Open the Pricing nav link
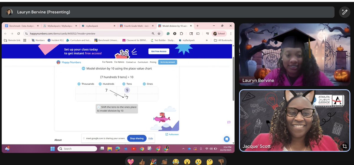 (153, 62)
